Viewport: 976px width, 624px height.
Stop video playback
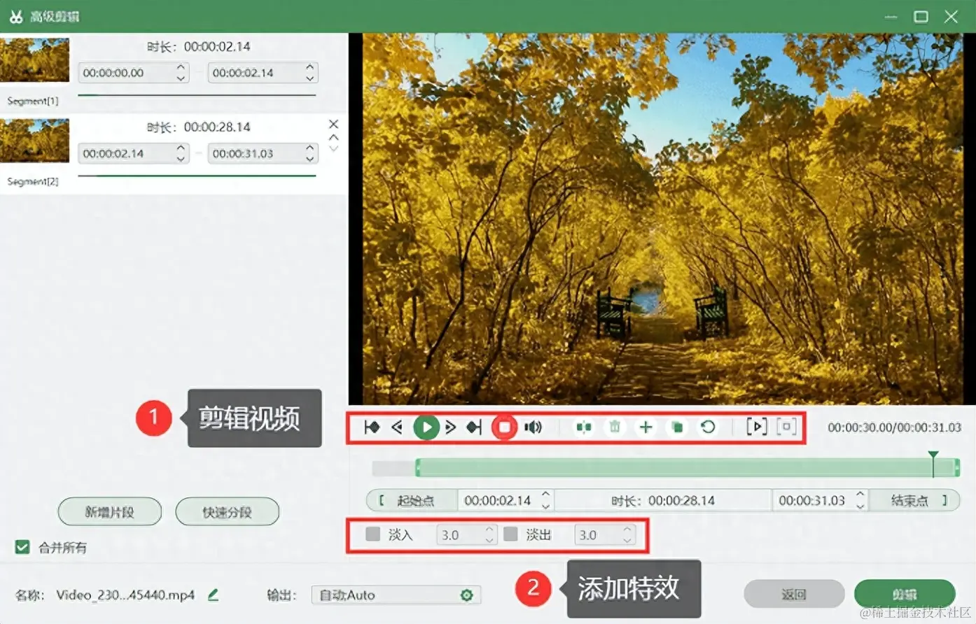(x=504, y=427)
